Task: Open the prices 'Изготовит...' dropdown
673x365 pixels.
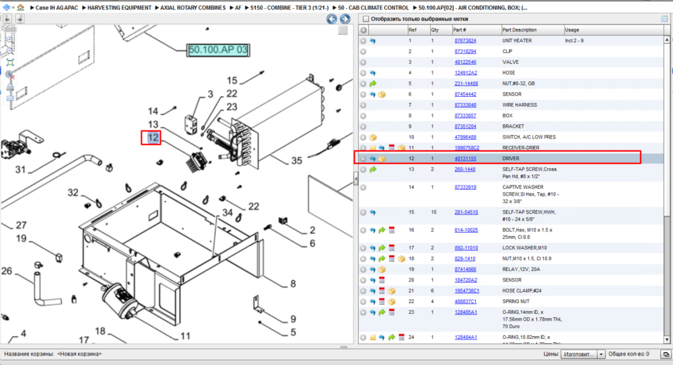Action: tap(600, 354)
